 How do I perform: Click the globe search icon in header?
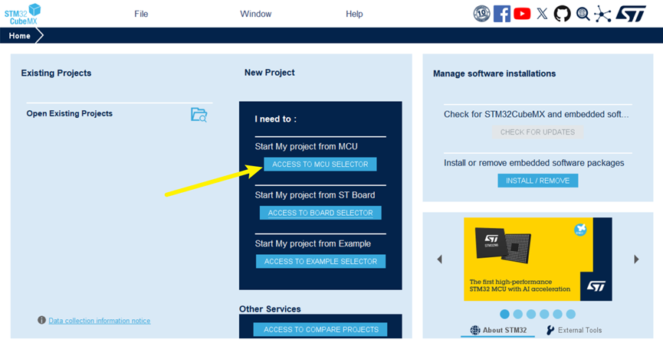583,14
